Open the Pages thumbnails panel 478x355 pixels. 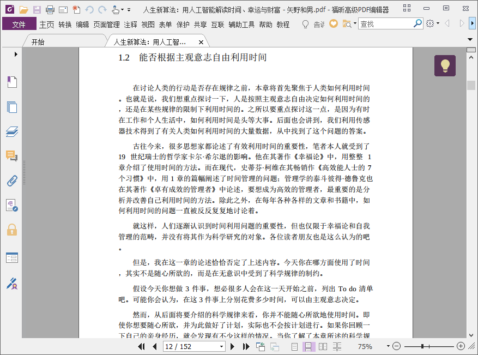pos(12,107)
